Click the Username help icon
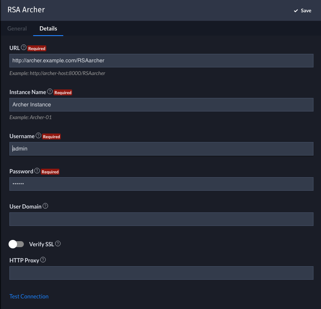The width and height of the screenshot is (321, 309). point(38,136)
